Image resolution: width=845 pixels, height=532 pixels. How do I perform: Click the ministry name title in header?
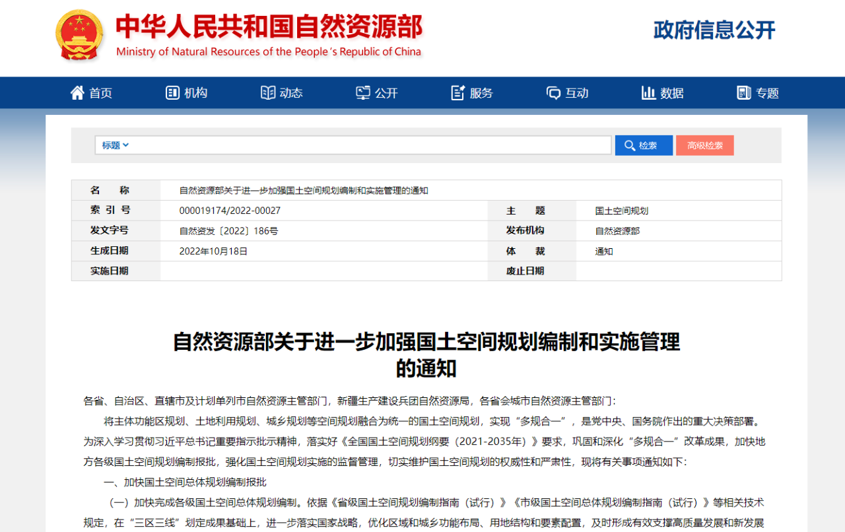point(269,28)
